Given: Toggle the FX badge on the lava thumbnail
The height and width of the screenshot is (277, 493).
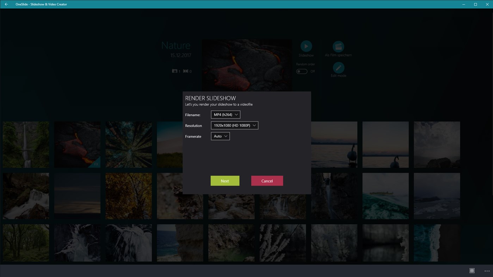Looking at the screenshot, I should (96, 164).
